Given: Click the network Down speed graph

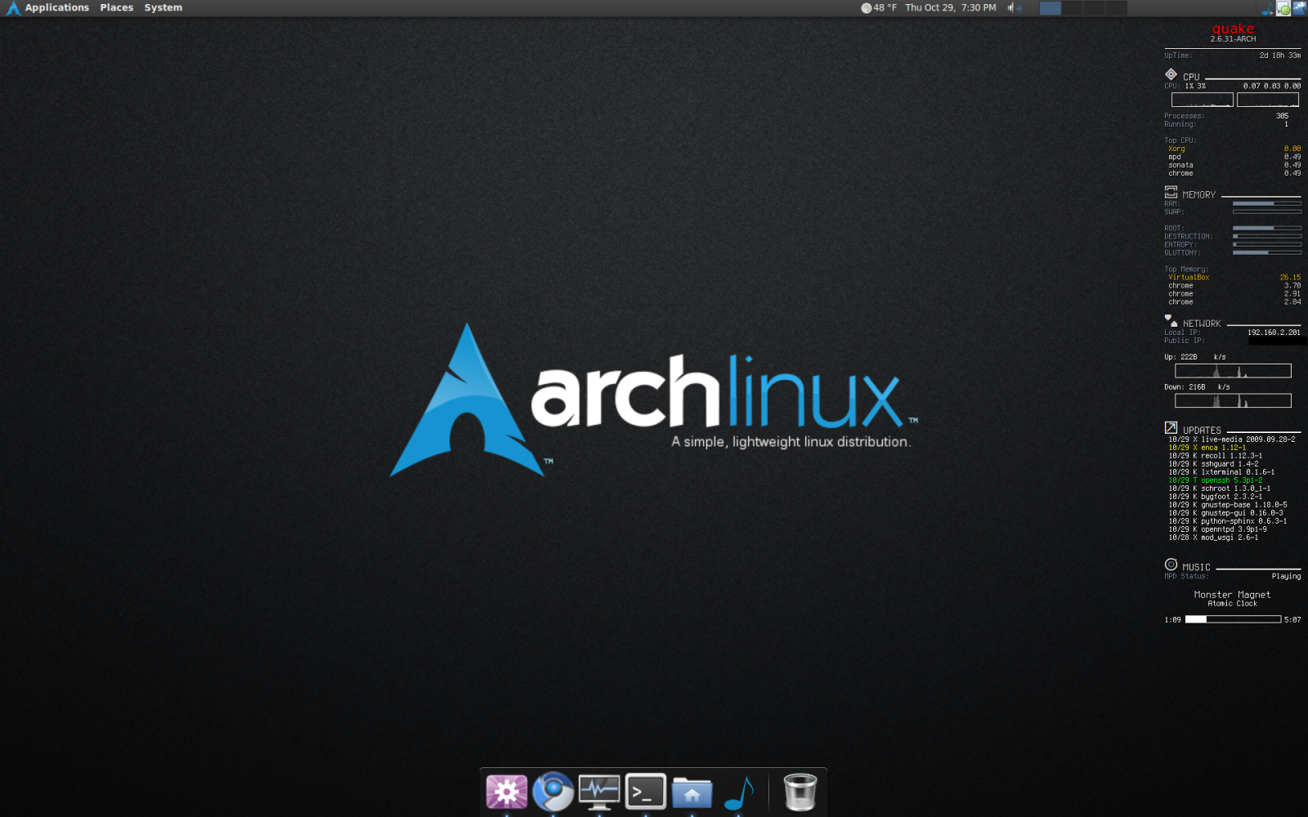Looking at the screenshot, I should click(1233, 400).
